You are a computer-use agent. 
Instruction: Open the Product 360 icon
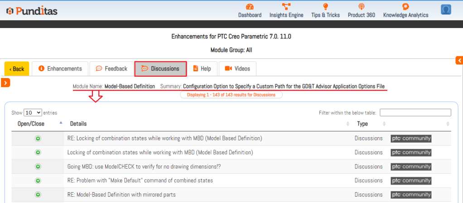point(361,7)
